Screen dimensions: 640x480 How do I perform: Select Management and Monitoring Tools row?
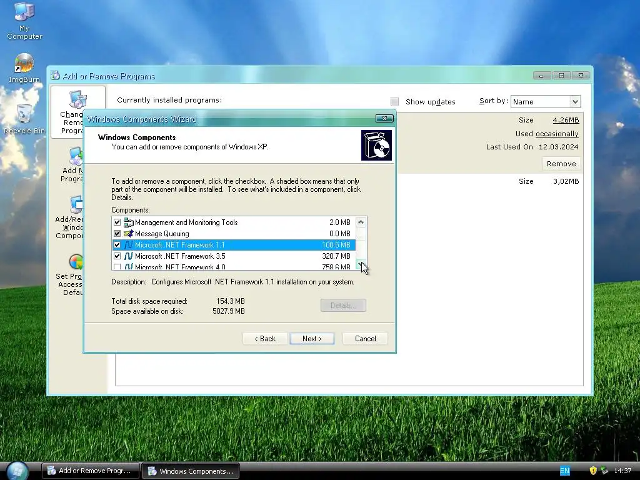coord(234,222)
